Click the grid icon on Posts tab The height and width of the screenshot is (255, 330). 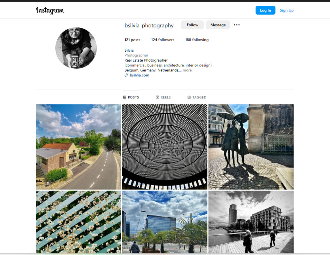pos(125,97)
